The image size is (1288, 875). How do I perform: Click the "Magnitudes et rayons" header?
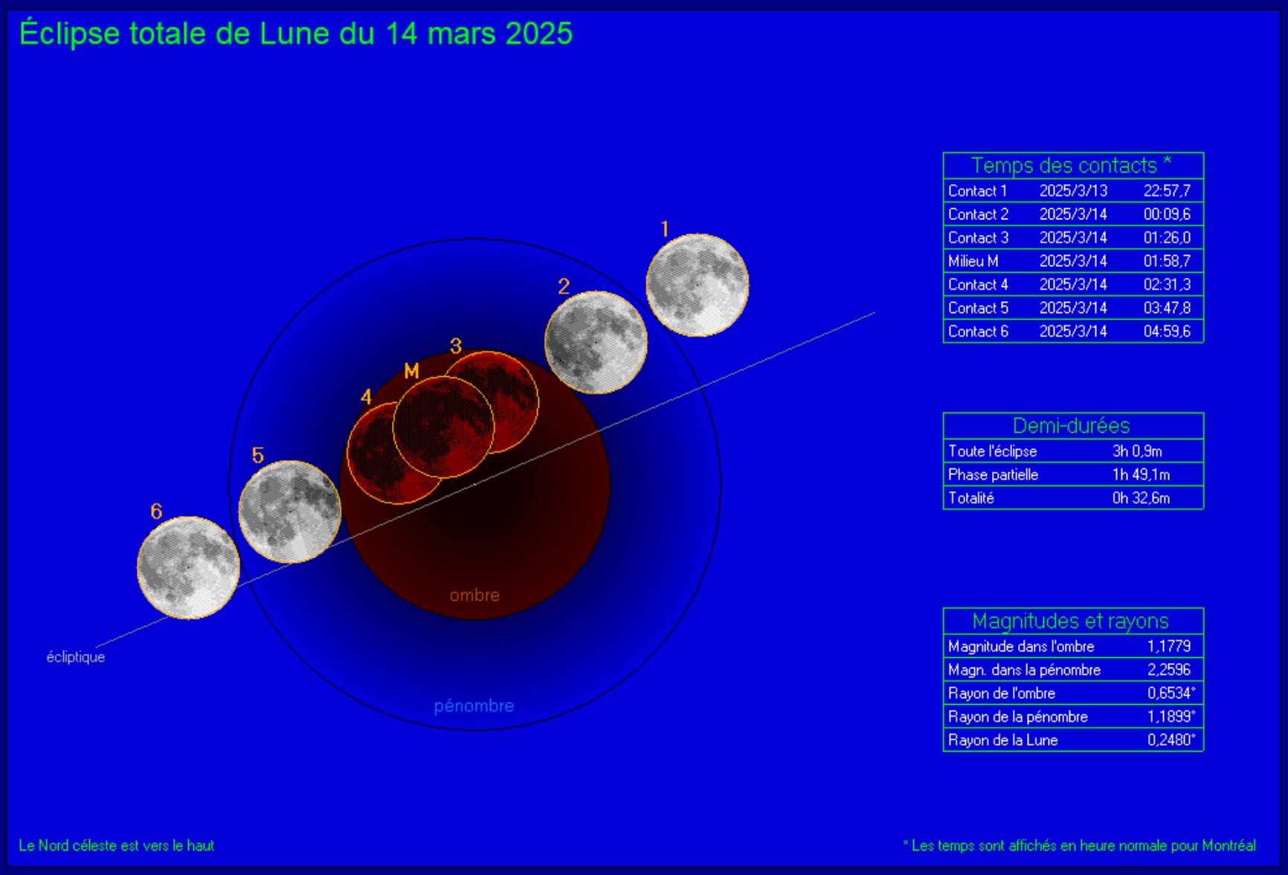pos(1072,621)
